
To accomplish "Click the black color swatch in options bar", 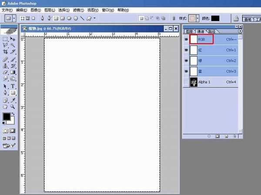I will coord(215,18).
